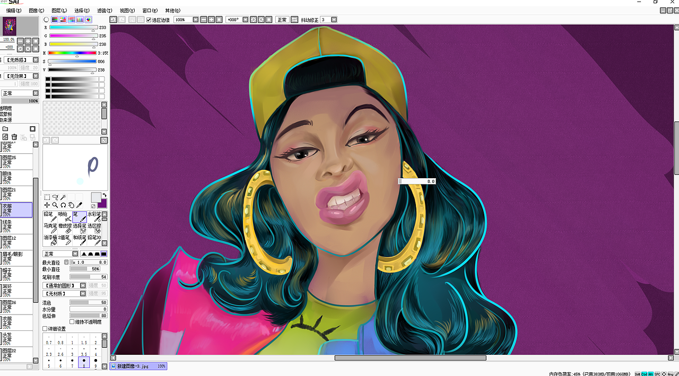Screen dimensions: 679x376
Task: Select the 铅笔30 brush tool
Action: (94, 240)
